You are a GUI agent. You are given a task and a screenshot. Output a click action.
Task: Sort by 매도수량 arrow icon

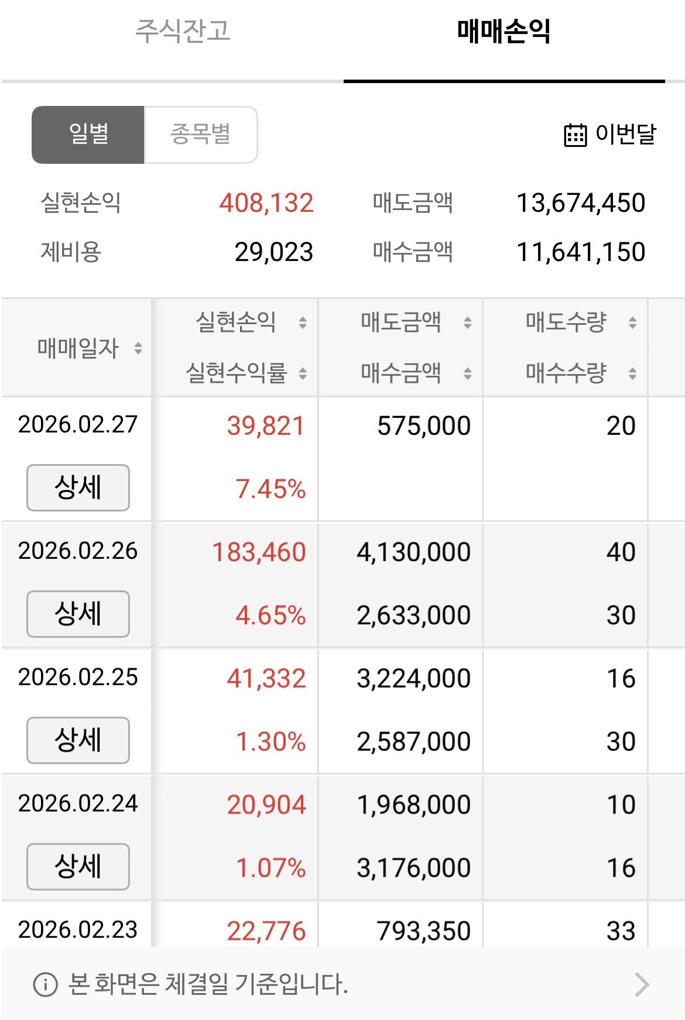tap(632, 322)
